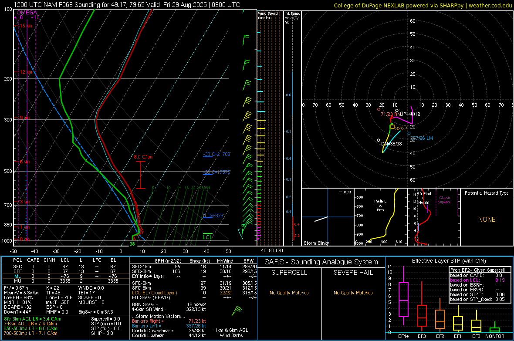The image size is (514, 341).
Task: Click the DCAPE = -32 value
Action: coord(18,307)
